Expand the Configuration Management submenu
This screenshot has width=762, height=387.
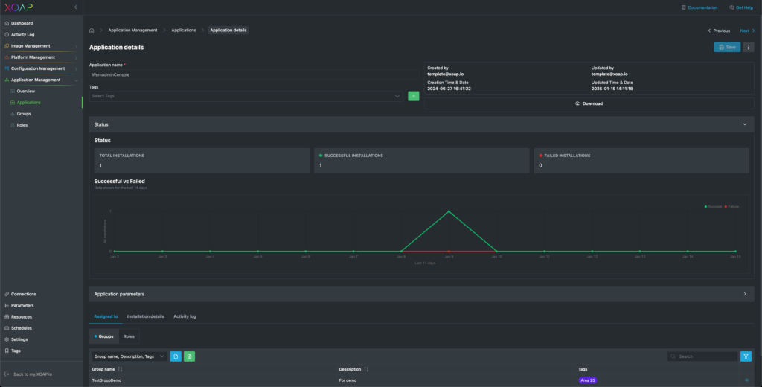pos(77,69)
